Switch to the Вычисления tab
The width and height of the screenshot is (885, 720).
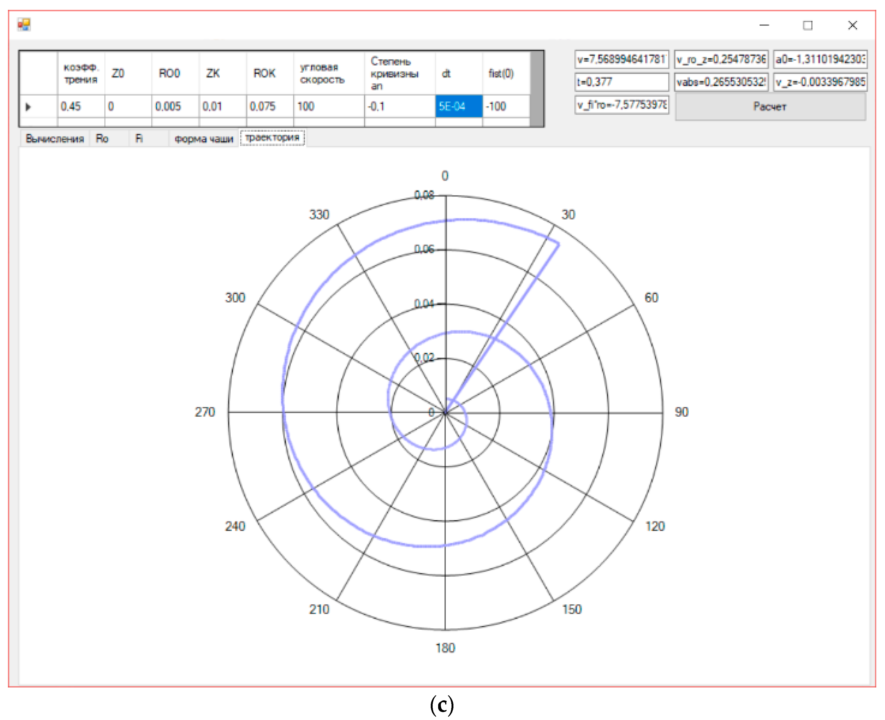54,138
